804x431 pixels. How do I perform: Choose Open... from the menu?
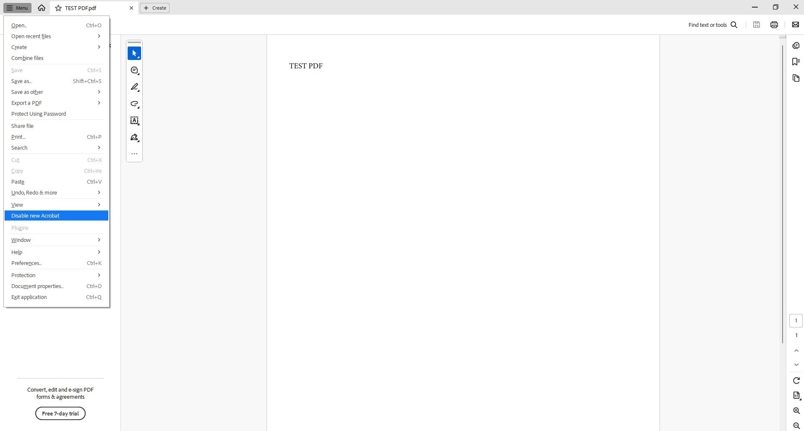(x=56, y=25)
